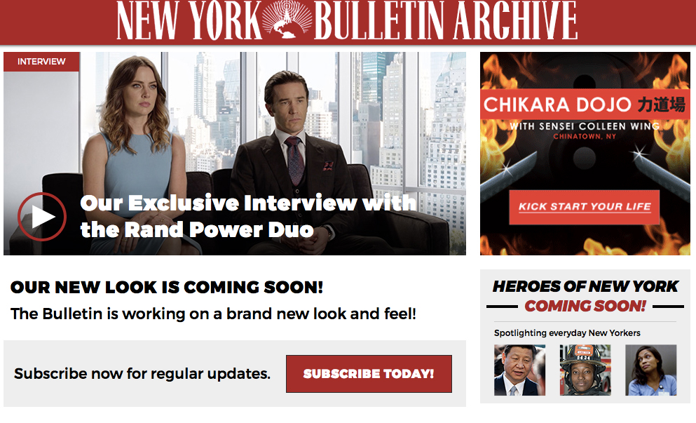Click the Our New Look Is Coming Soon heading

tap(166, 287)
